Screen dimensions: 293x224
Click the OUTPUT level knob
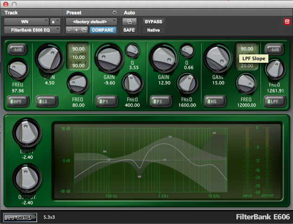point(27,178)
